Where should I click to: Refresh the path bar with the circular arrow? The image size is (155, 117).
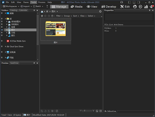[100, 12]
